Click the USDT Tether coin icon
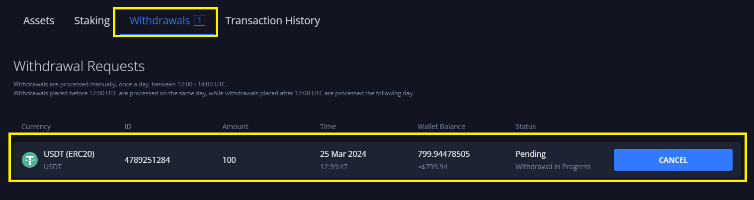754x200 pixels. point(30,160)
